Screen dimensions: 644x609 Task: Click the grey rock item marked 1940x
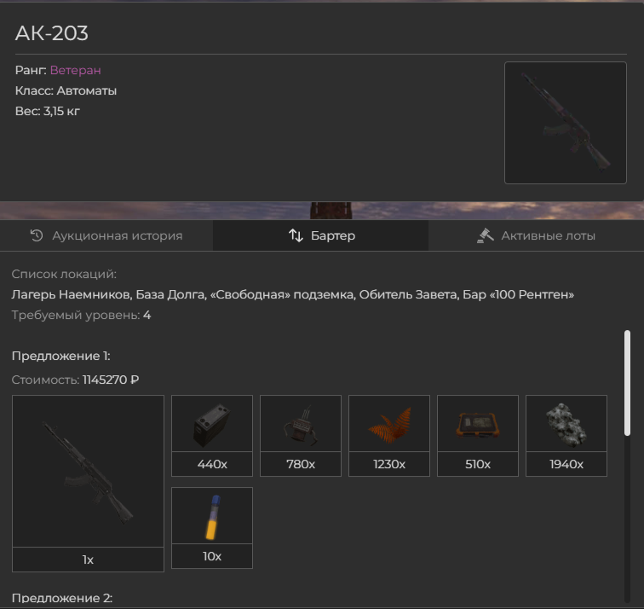tap(566, 436)
